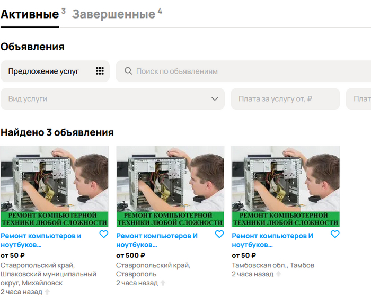Expand the Вид услуги dropdown
This screenshot has height=305, width=371.
(x=112, y=99)
